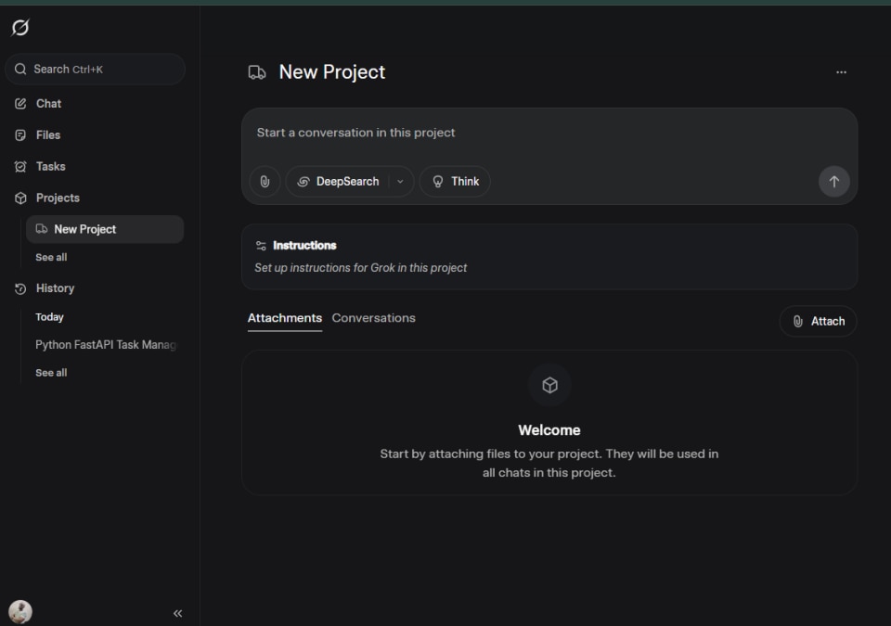Click the cube icon above Welcome
This screenshot has width=891, height=626.
pyautogui.click(x=549, y=385)
